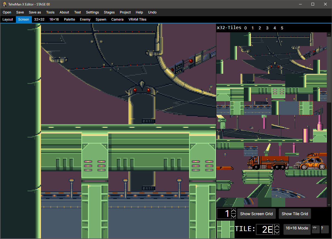Click the TILE hex value input field
This screenshot has width=332, height=239.
point(265,229)
